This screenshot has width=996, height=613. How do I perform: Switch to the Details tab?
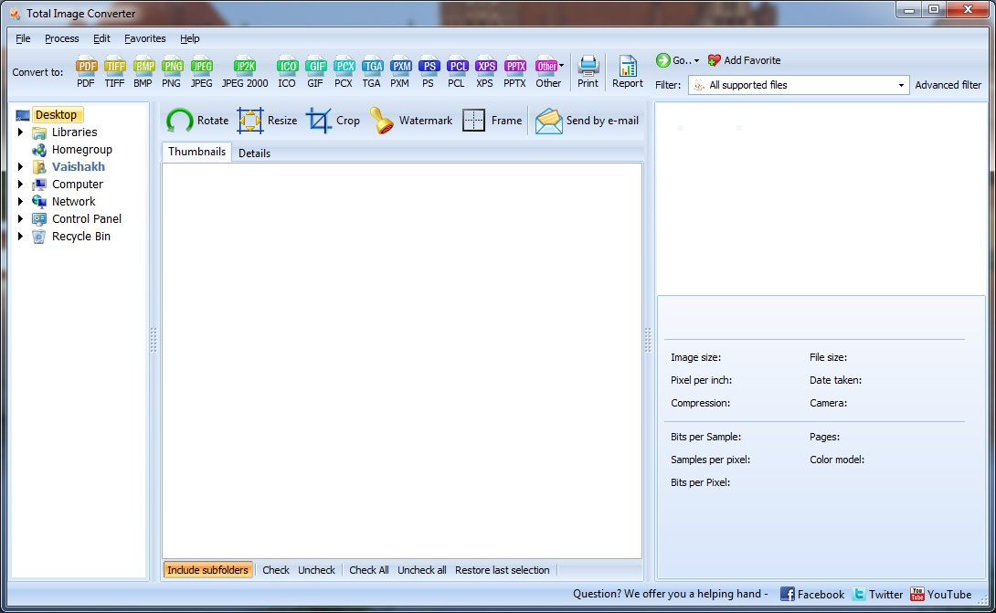point(254,153)
